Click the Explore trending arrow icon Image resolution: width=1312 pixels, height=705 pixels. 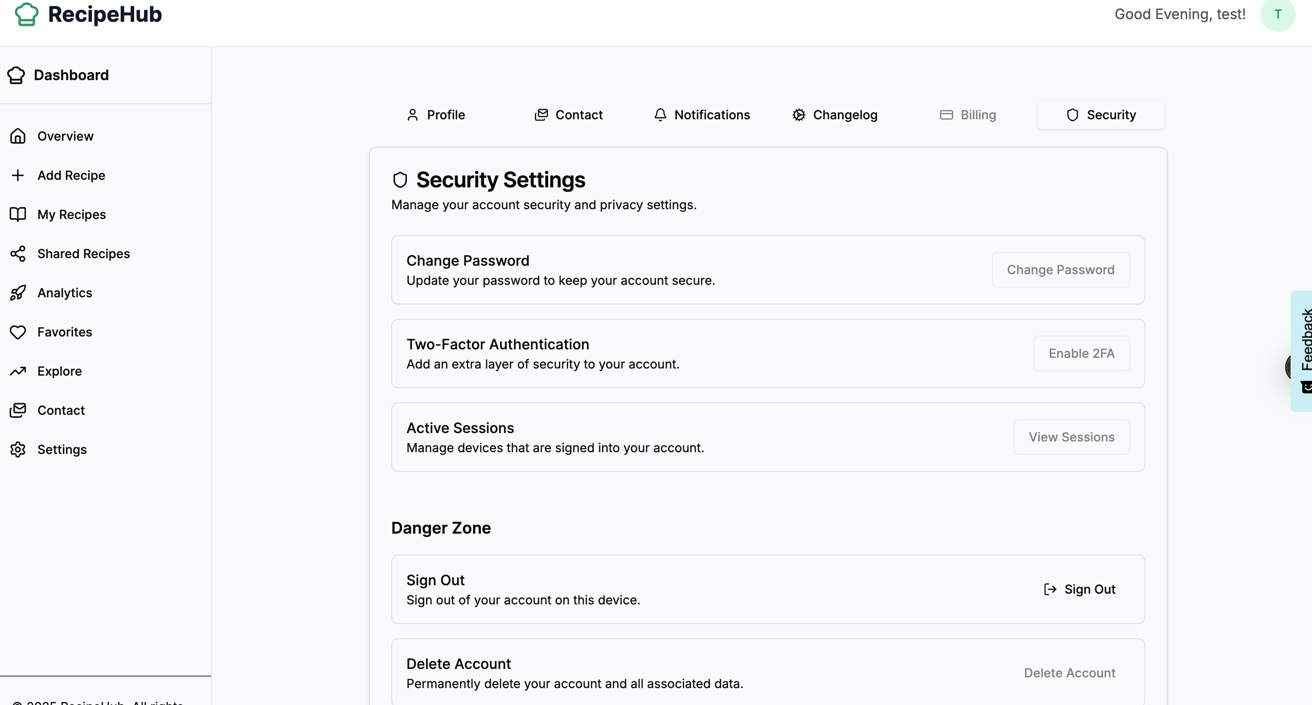tap(18, 371)
